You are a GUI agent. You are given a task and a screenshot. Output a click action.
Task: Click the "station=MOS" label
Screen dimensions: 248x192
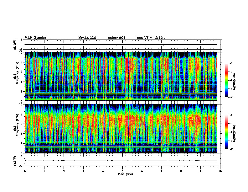(x=116, y=38)
